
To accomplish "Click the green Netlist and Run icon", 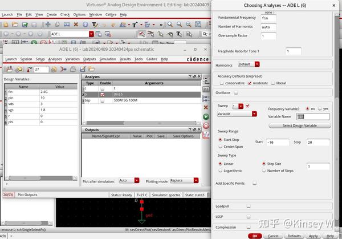I will 206,117.
